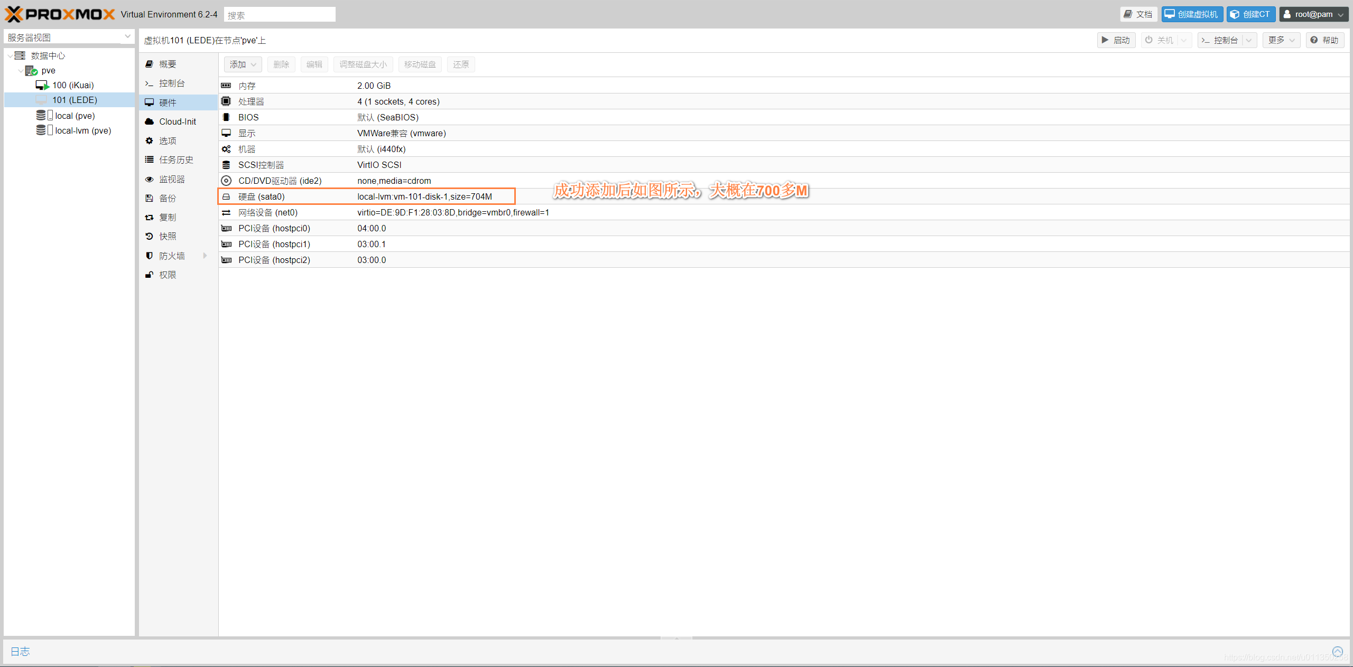Open the root@pam user menu
The image size is (1353, 667).
tap(1313, 14)
